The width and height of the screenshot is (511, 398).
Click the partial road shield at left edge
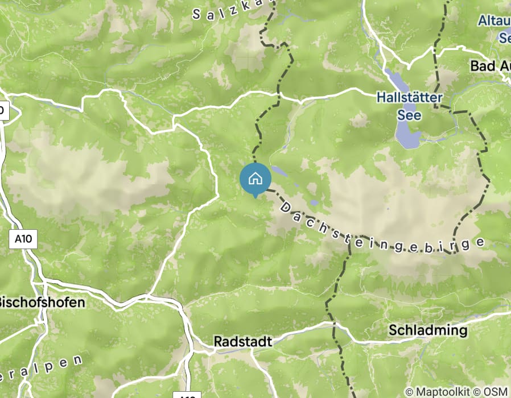(5, 110)
